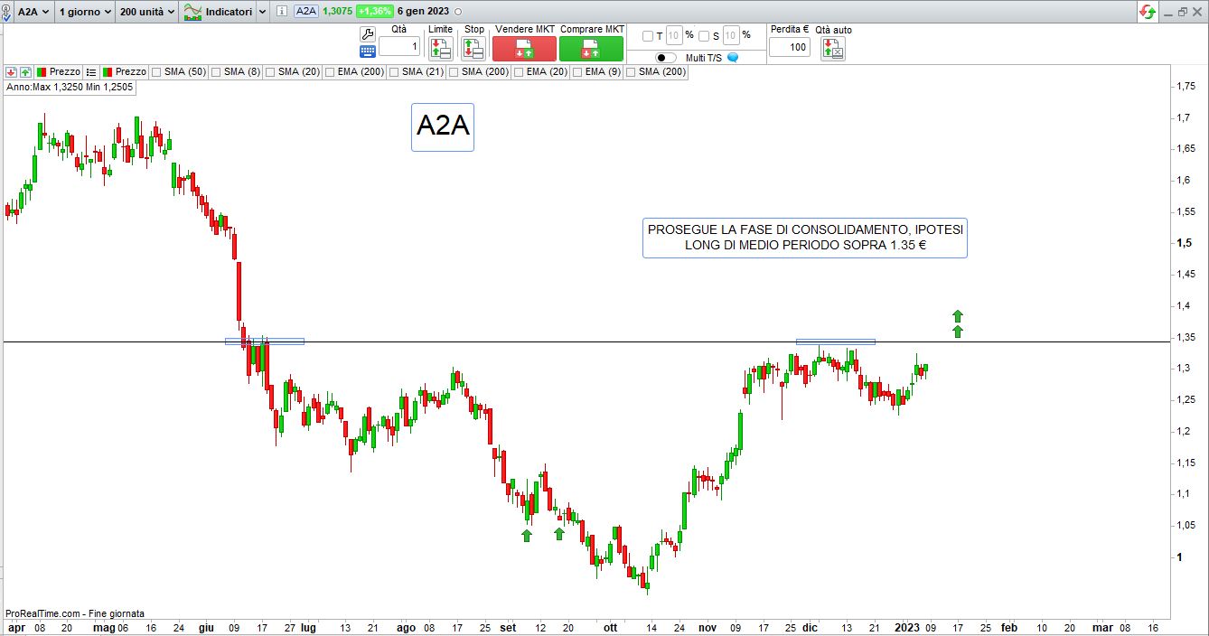Click the '2023' label on time axis
Screen dimensions: 1209x636
point(906,627)
